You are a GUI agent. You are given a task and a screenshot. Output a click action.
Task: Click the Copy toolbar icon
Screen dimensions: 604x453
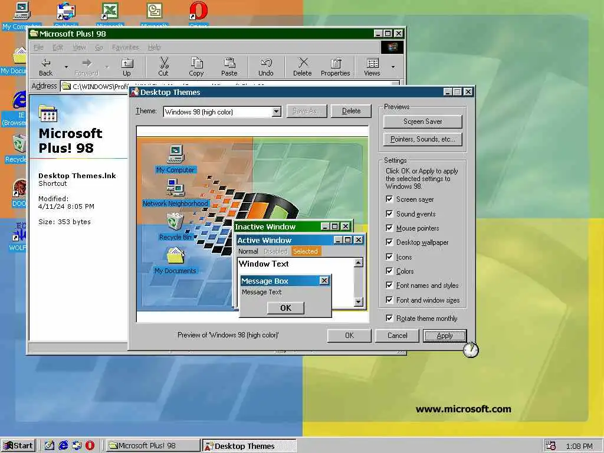(196, 67)
